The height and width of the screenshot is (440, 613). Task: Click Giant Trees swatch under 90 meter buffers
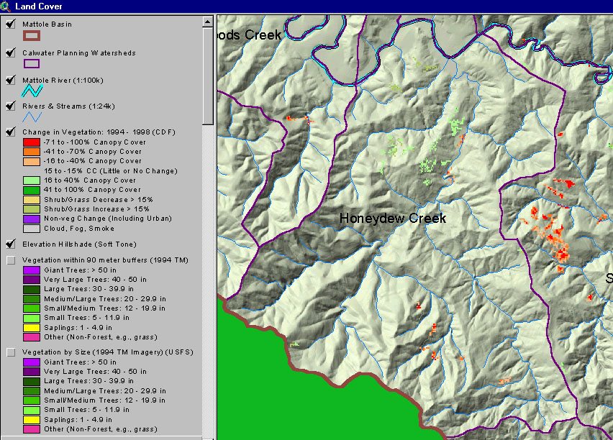(31, 270)
